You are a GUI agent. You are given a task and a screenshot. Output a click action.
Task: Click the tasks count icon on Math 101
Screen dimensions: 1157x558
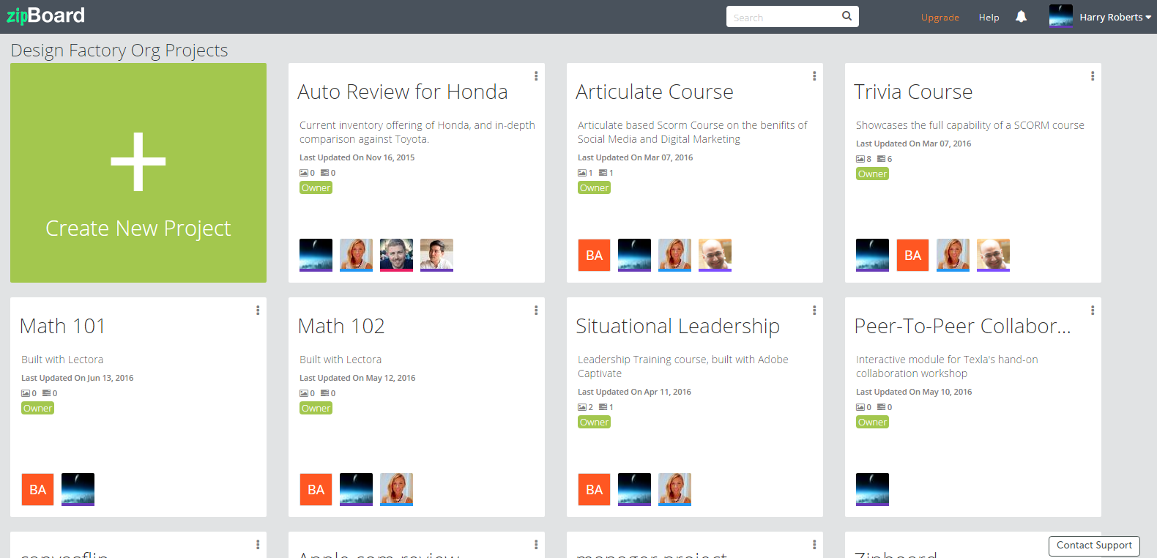click(x=47, y=393)
